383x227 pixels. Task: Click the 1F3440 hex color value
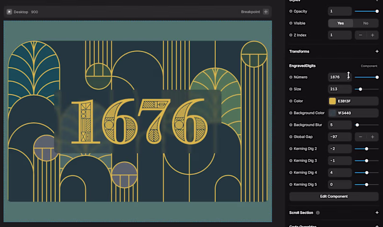point(344,113)
